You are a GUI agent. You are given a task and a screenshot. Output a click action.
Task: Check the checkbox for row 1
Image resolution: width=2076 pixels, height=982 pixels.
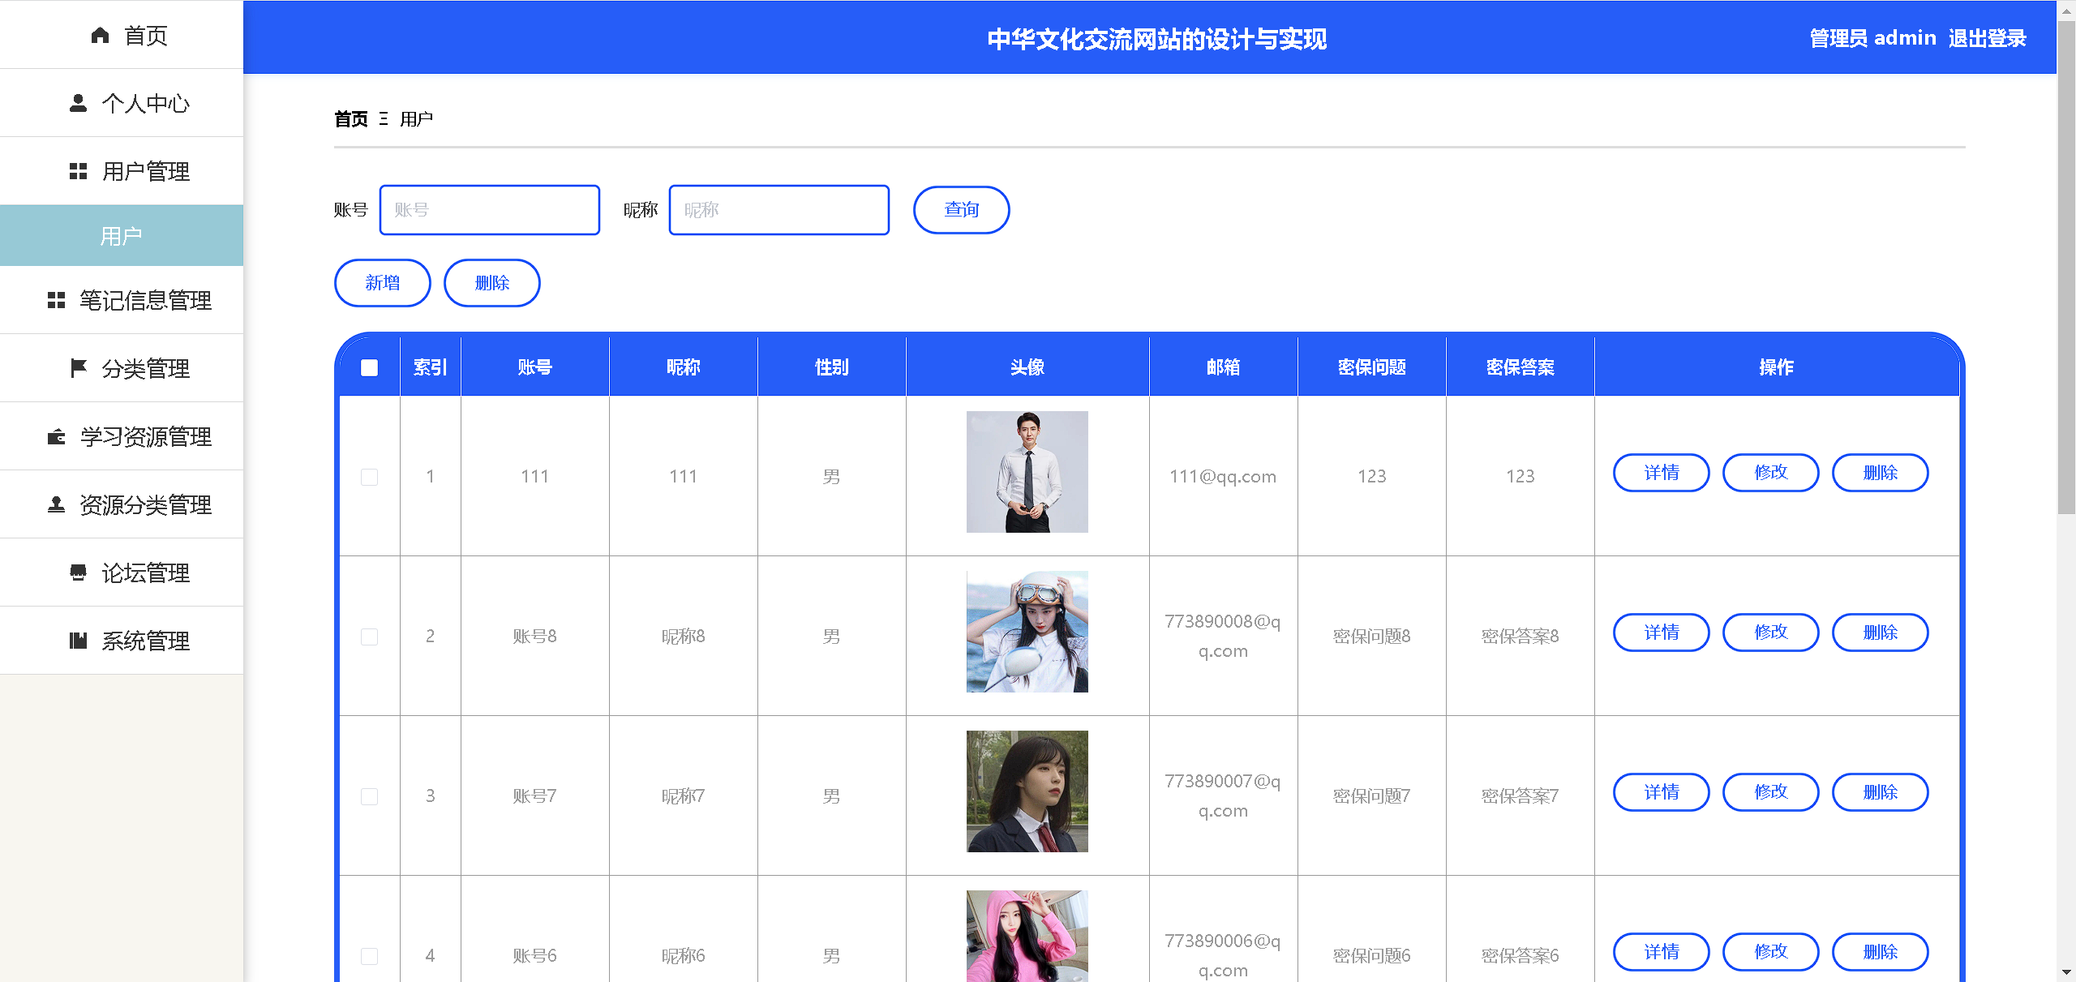[369, 477]
